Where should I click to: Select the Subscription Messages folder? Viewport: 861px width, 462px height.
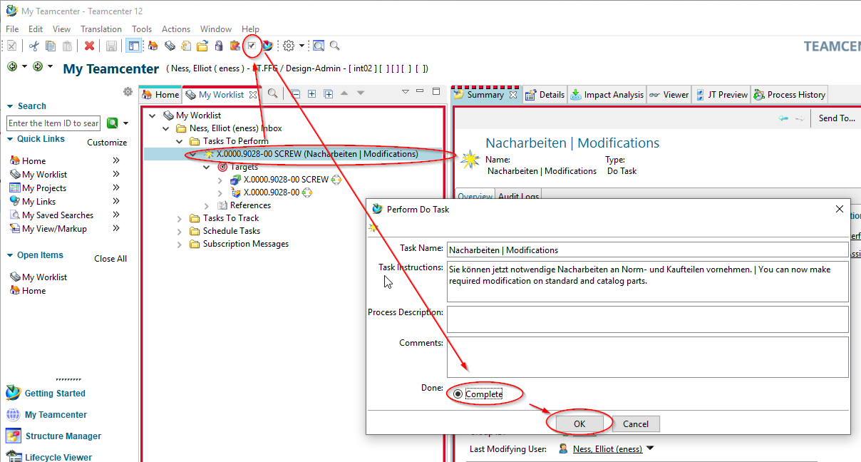pyautogui.click(x=245, y=244)
